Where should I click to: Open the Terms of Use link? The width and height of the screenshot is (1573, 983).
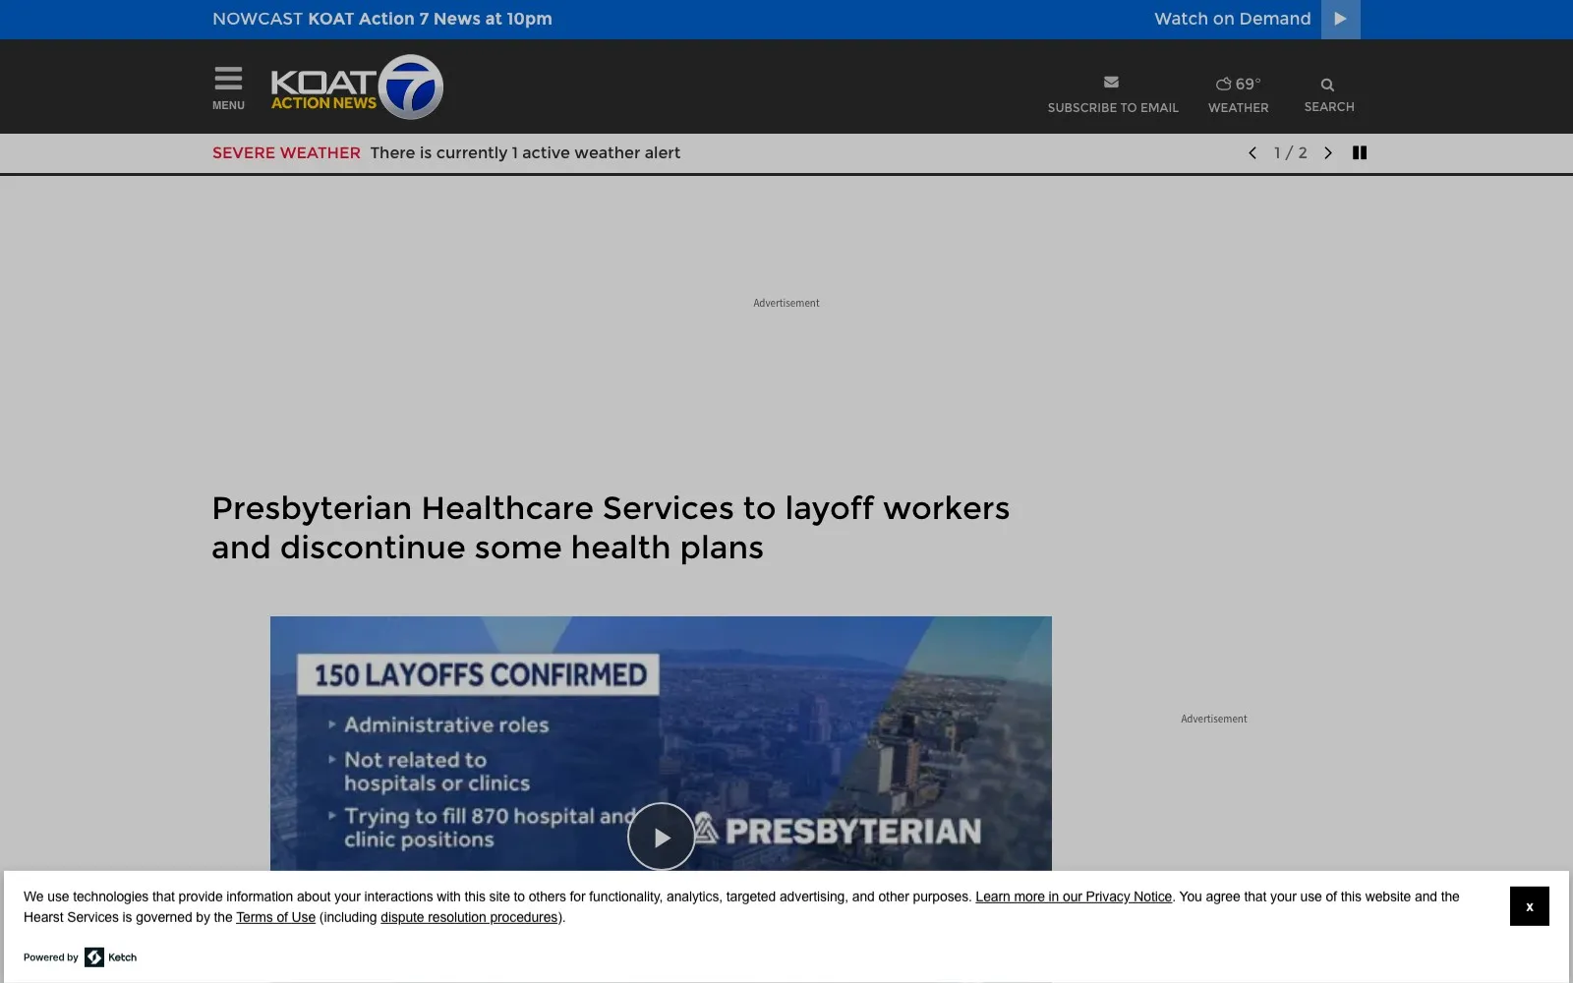pyautogui.click(x=275, y=917)
